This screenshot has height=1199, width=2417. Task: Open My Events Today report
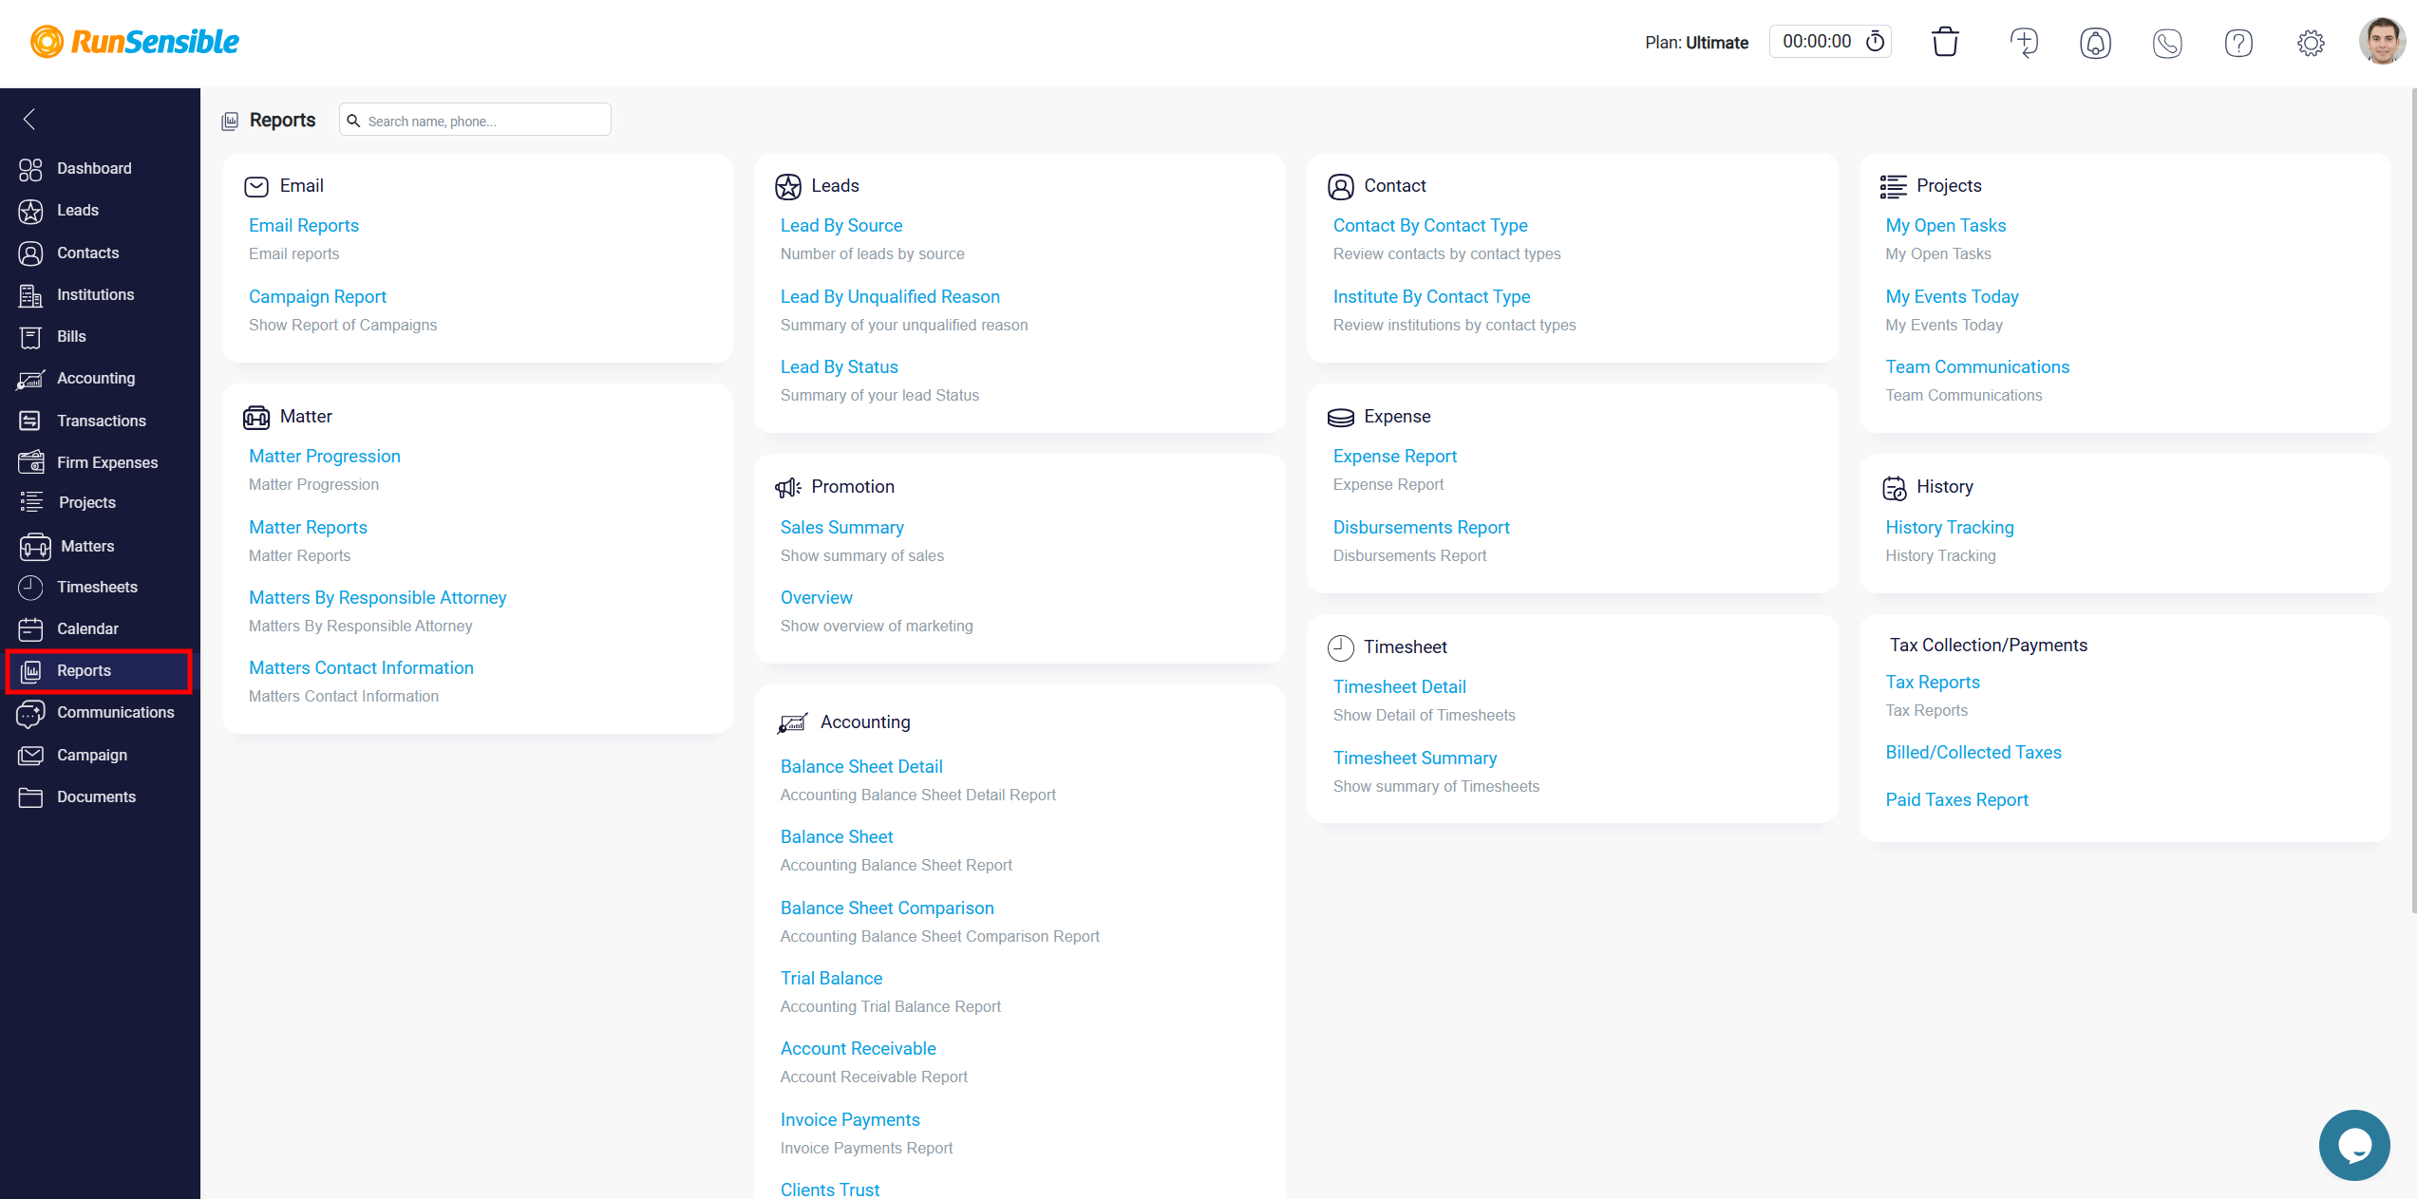[1953, 297]
